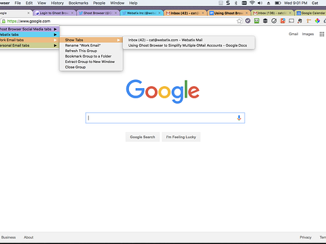Open the View menu
The width and height of the screenshot is (326, 244).
41,3
